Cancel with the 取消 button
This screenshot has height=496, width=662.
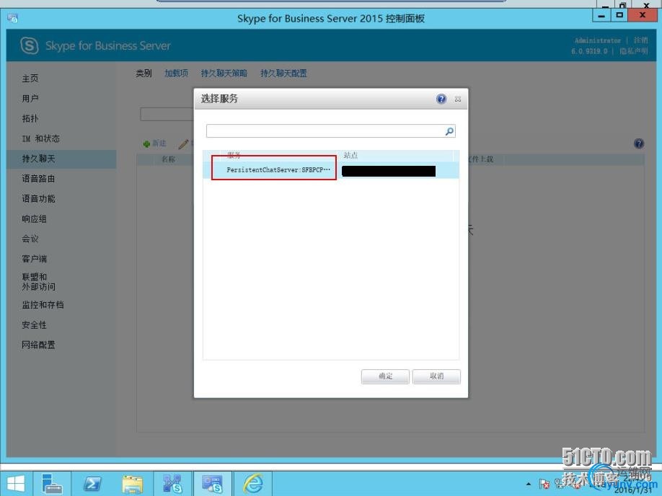[436, 376]
